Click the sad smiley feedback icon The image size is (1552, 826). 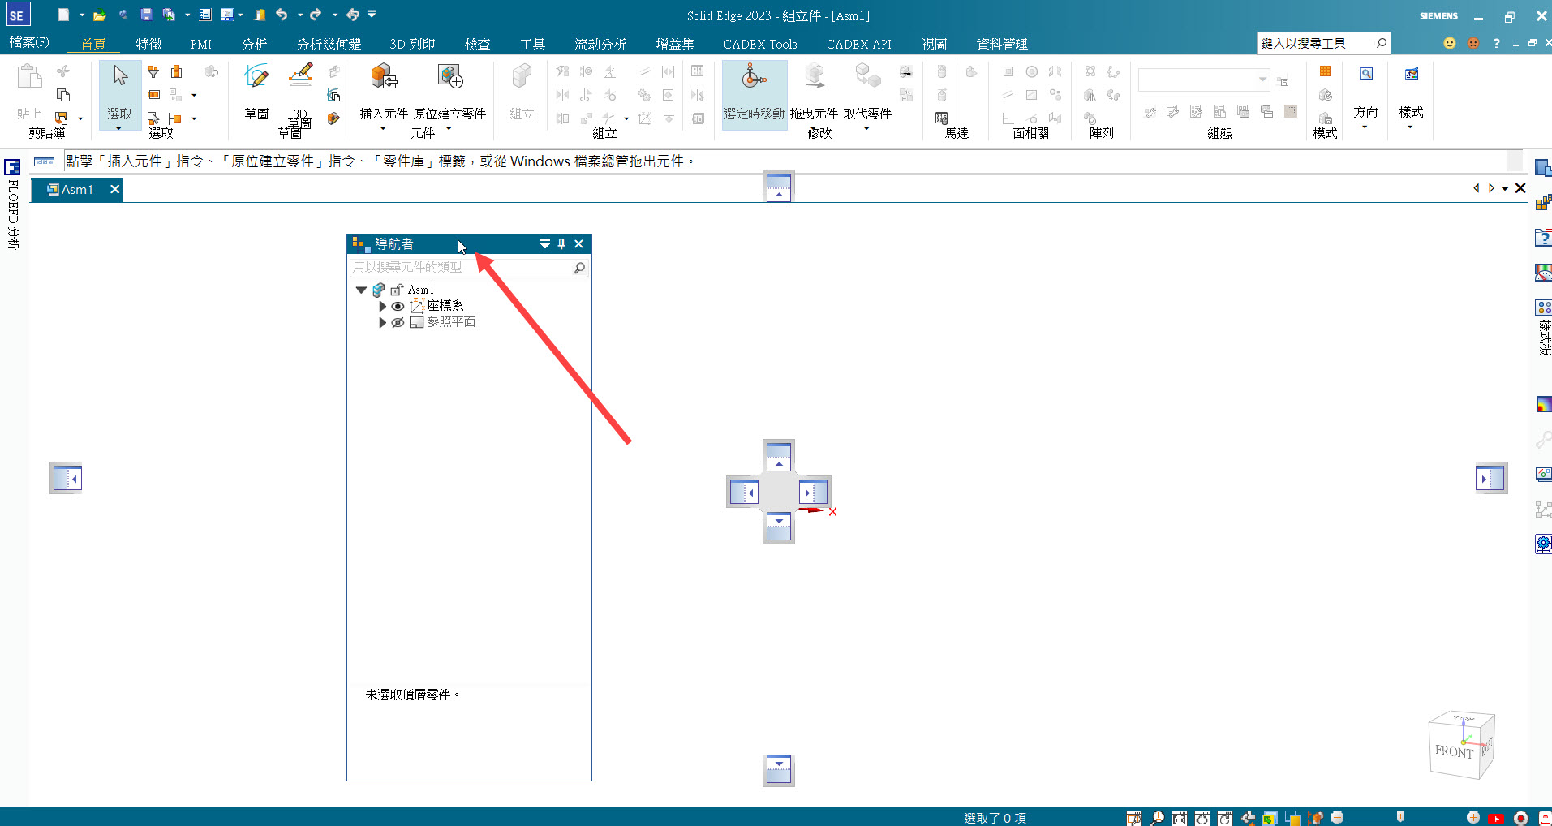coord(1473,43)
